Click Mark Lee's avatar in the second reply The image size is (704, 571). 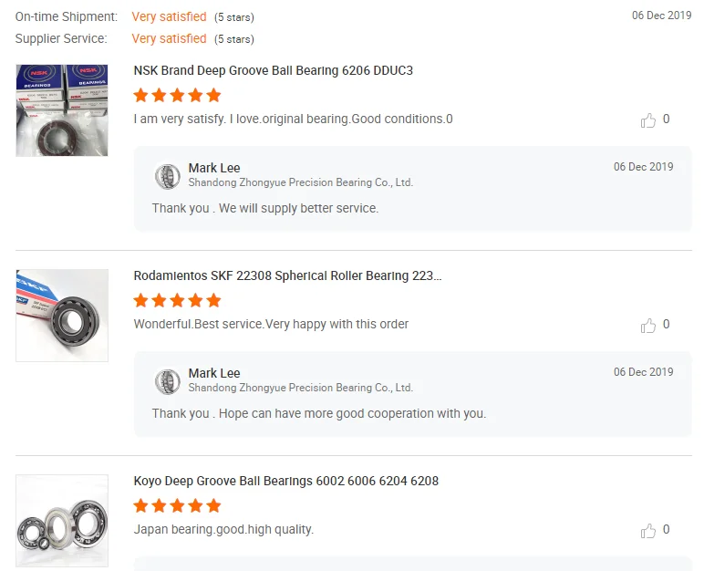coord(168,381)
